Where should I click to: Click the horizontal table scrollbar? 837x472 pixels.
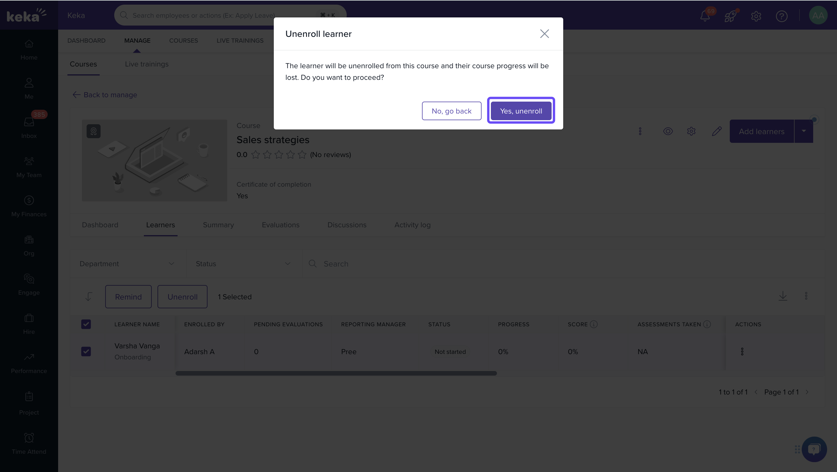(336, 373)
